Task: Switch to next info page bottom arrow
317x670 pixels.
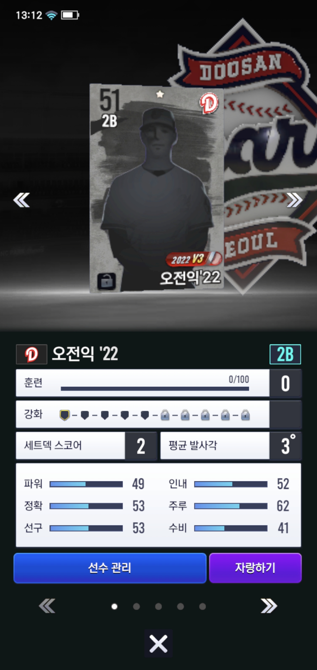Action: pos(269,606)
